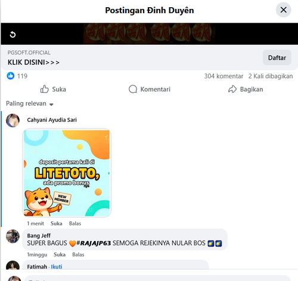Open the PGSOFT.OFFICIAL source label
298x281 pixels.
29,53
